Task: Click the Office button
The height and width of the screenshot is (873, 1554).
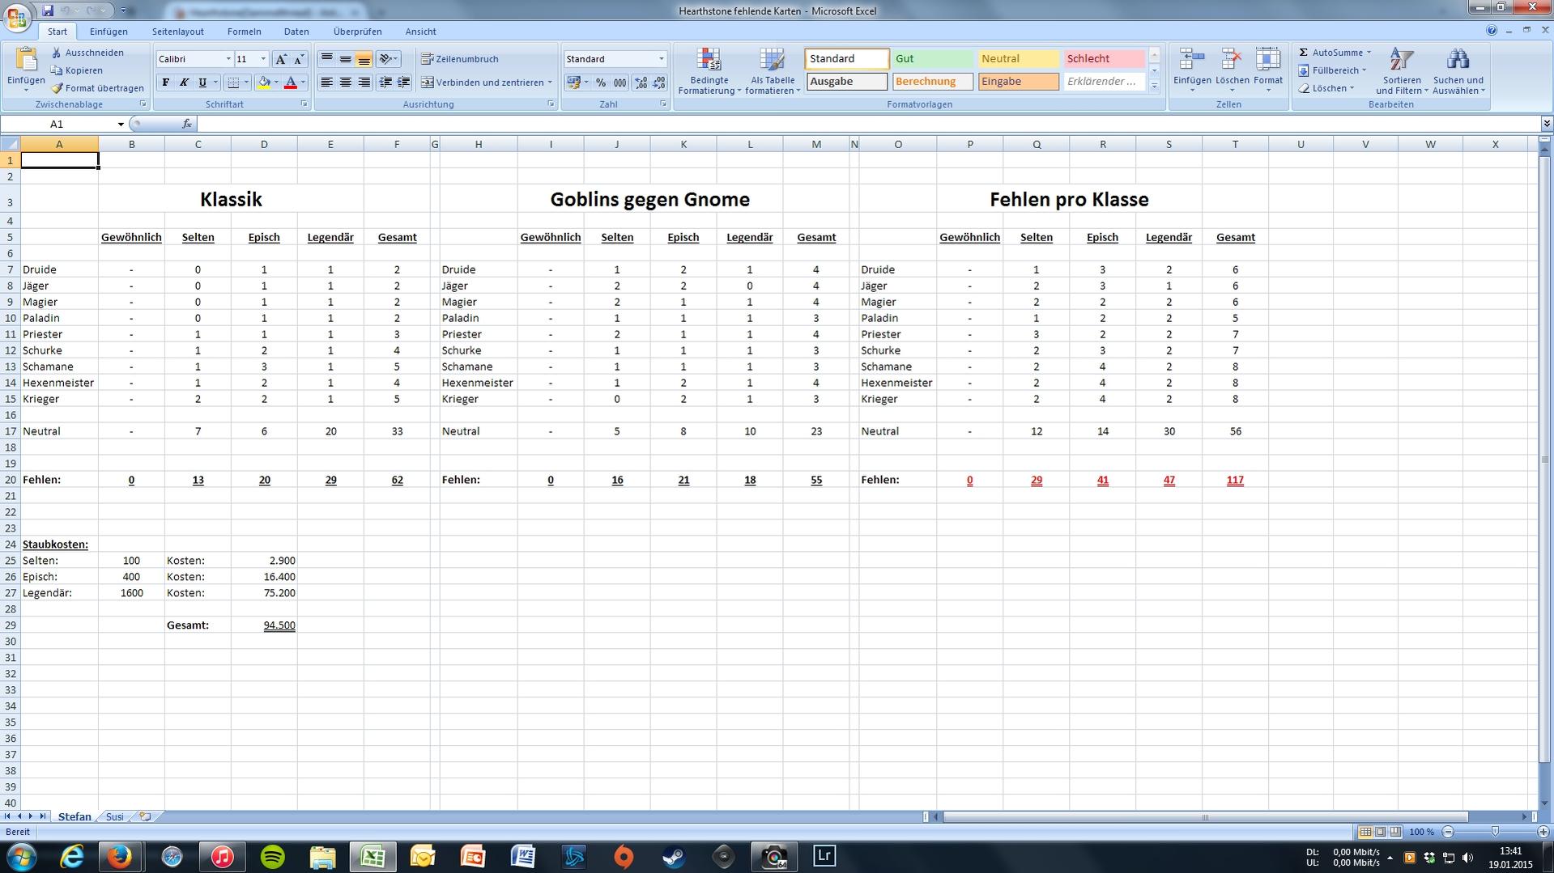Action: 16,16
